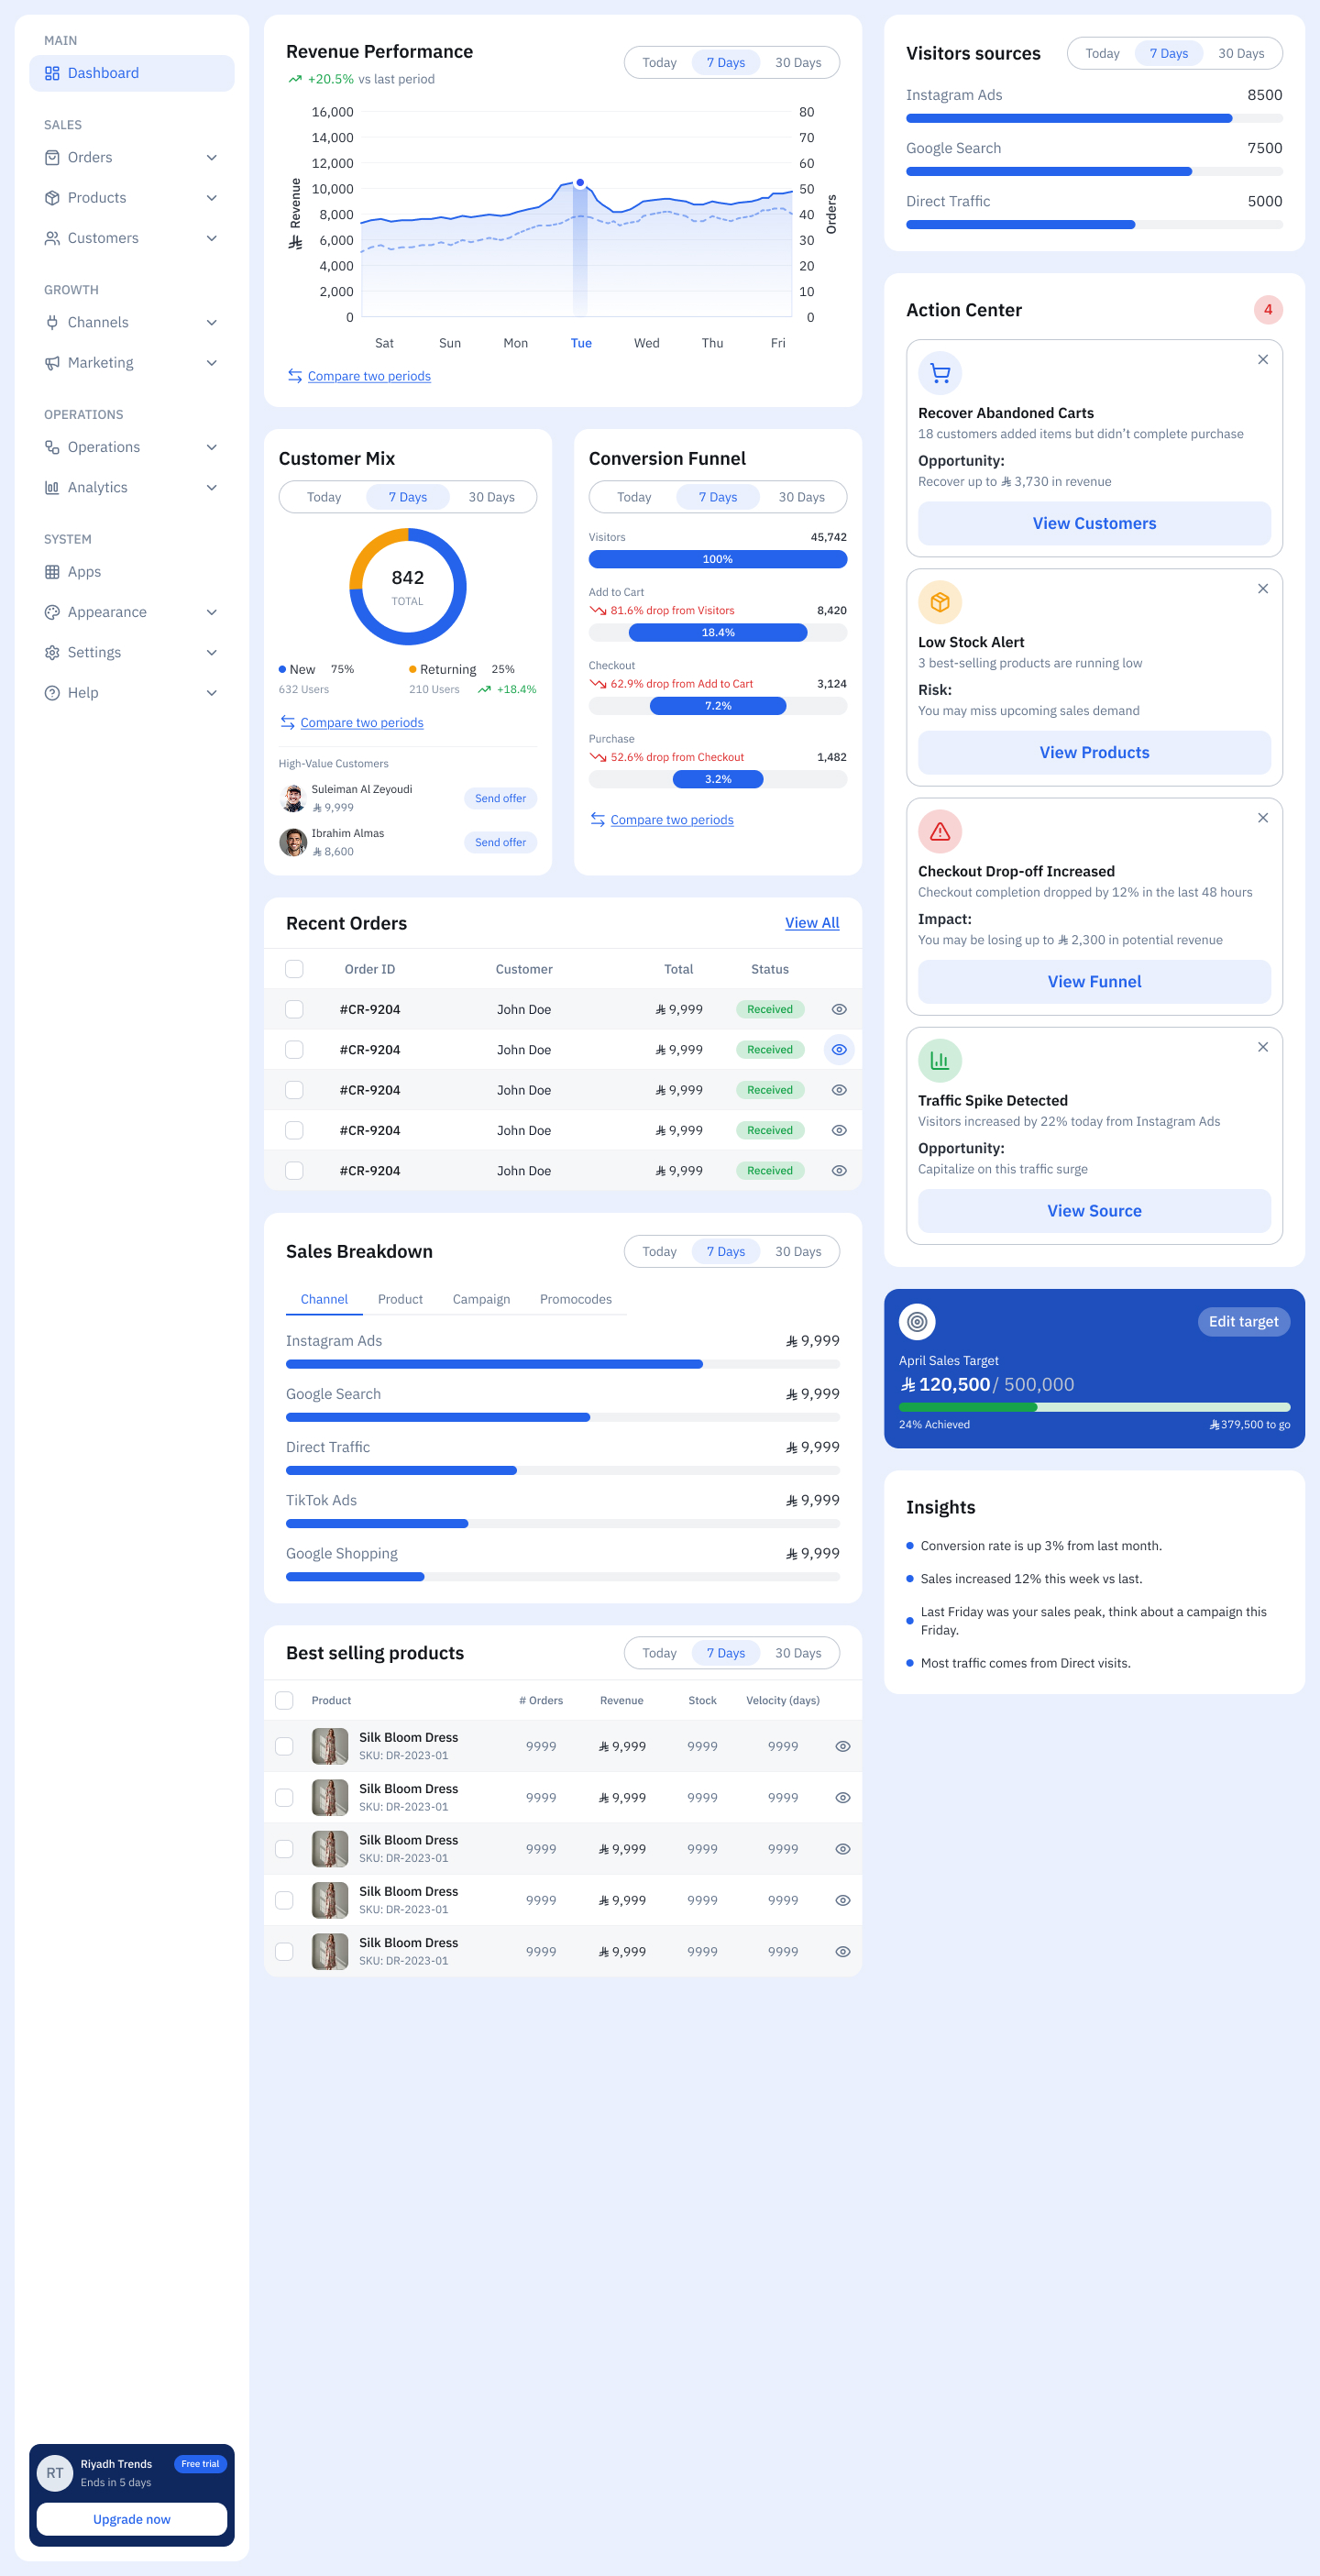Click the Dashboard grid icon in sidebar
Viewport: 1320px width, 2576px height.
52,73
